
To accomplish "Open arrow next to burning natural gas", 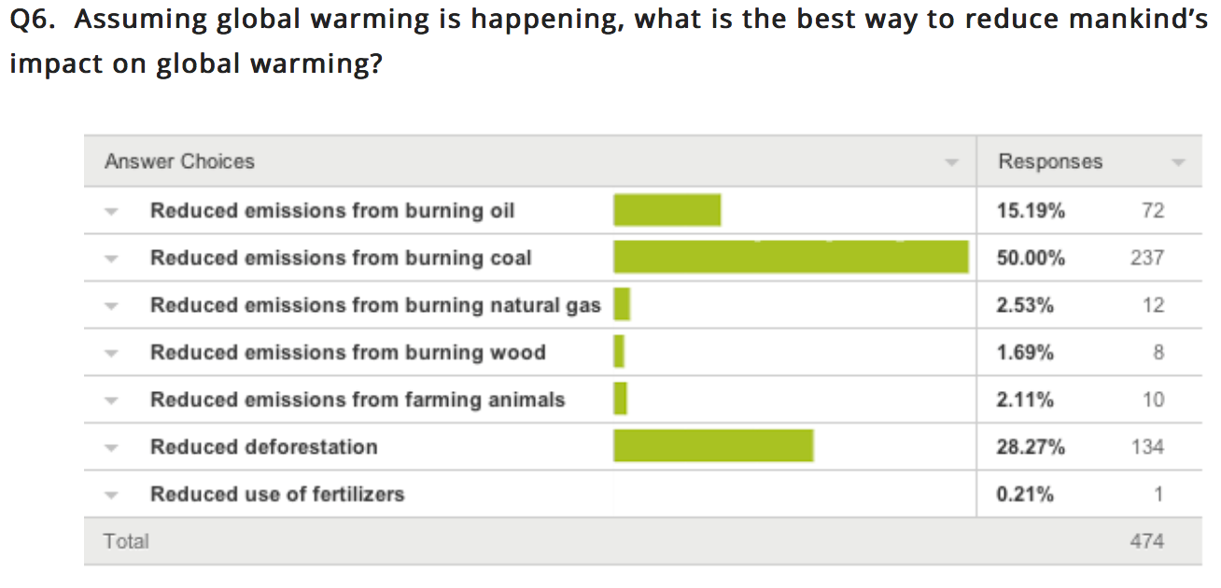I will tap(111, 306).
